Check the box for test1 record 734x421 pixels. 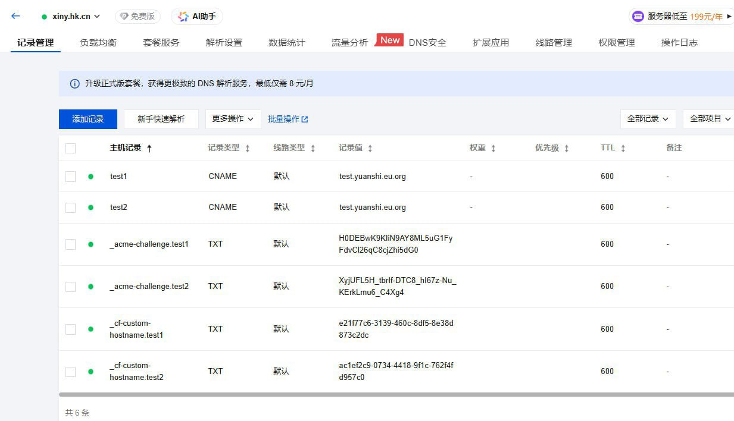click(70, 177)
